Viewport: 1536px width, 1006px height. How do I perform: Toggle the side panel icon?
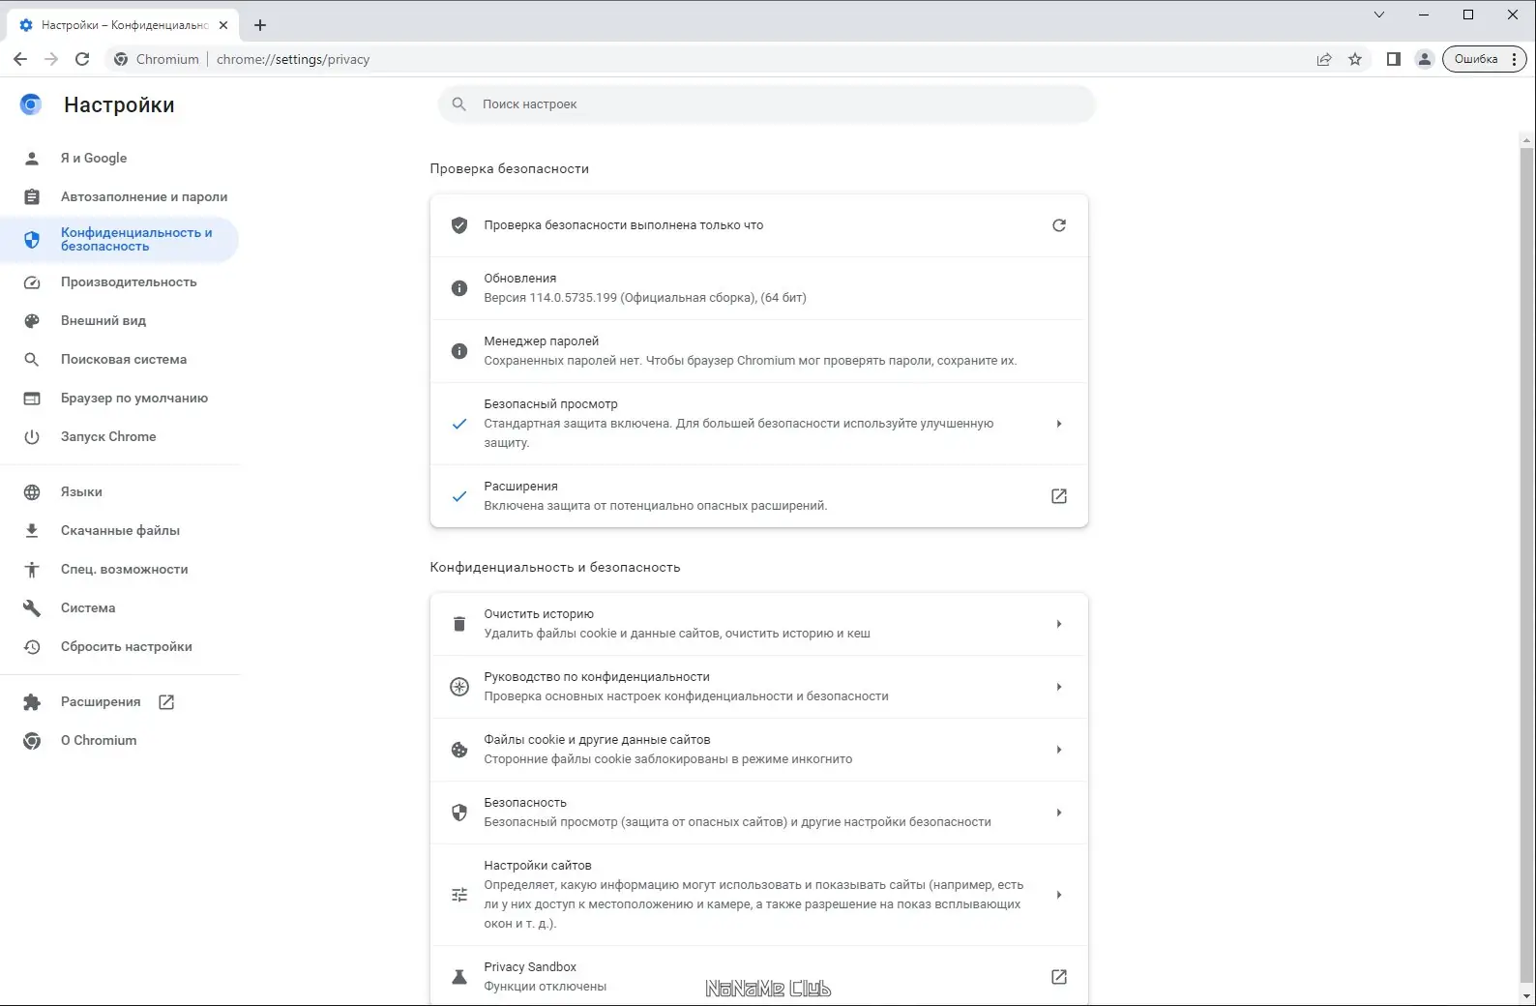point(1393,59)
